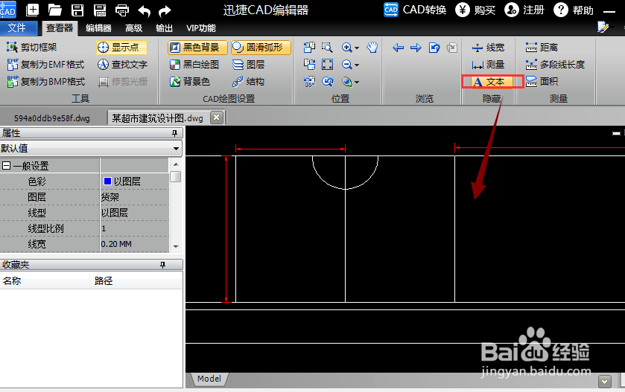Open the CAD转换 converter

pos(415,10)
